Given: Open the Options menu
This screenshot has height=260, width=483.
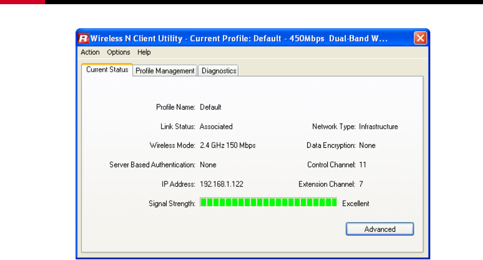Looking at the screenshot, I should [119, 52].
